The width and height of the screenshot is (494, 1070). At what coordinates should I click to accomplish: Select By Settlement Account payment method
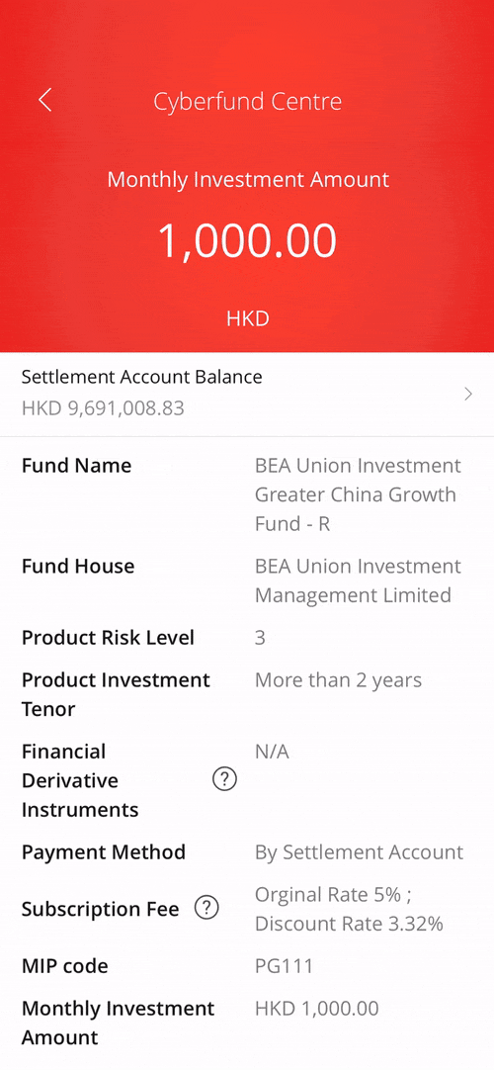coord(359,852)
